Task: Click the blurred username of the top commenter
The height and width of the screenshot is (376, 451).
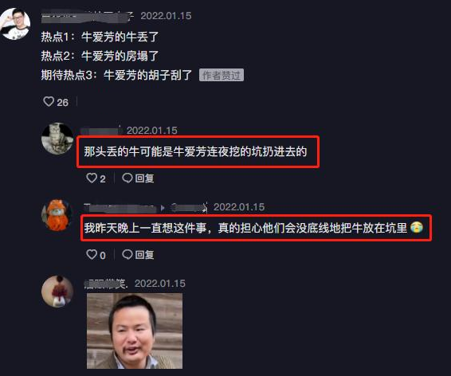Action: coord(88,17)
